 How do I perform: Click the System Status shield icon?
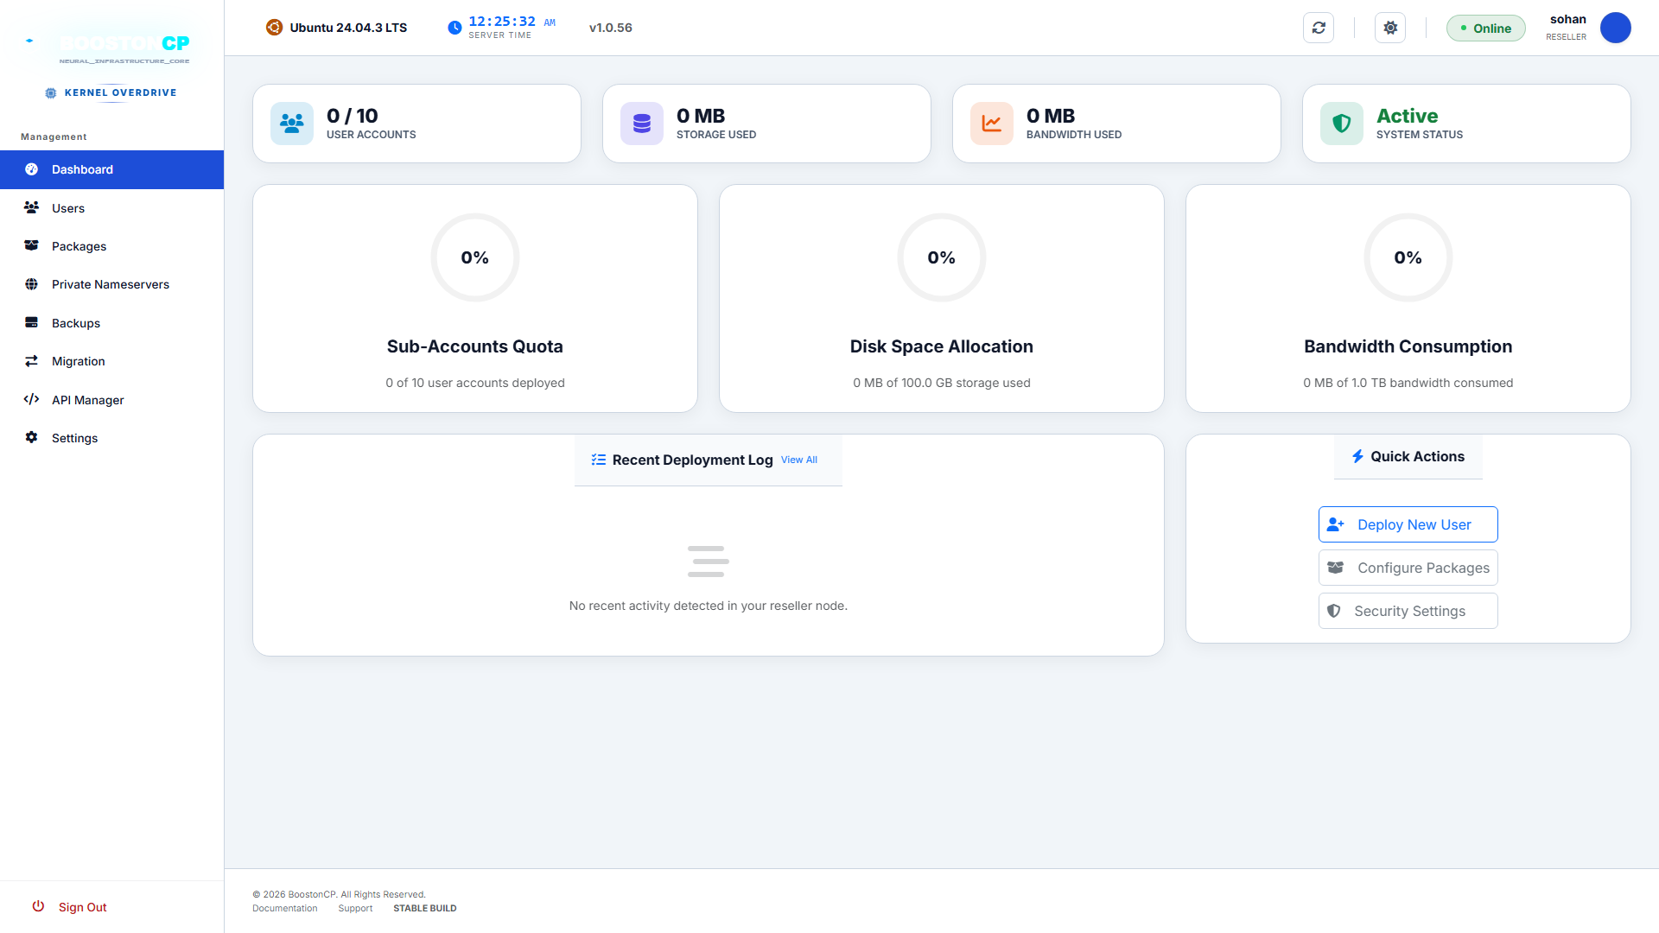[x=1342, y=124]
